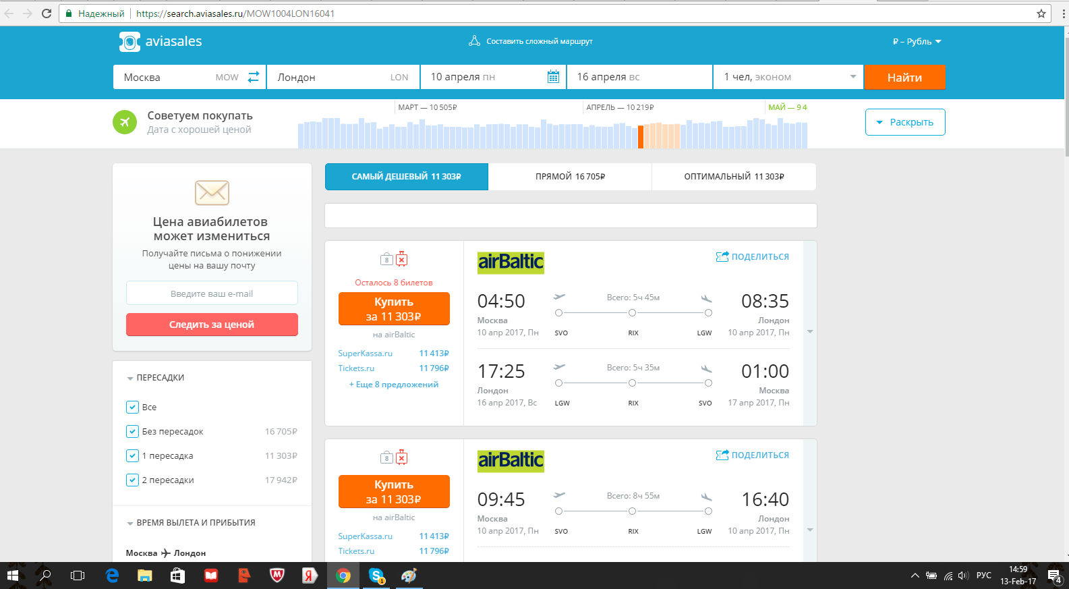Toggle 'Без пересадок' checkbox
This screenshot has width=1069, height=589.
[x=132, y=431]
